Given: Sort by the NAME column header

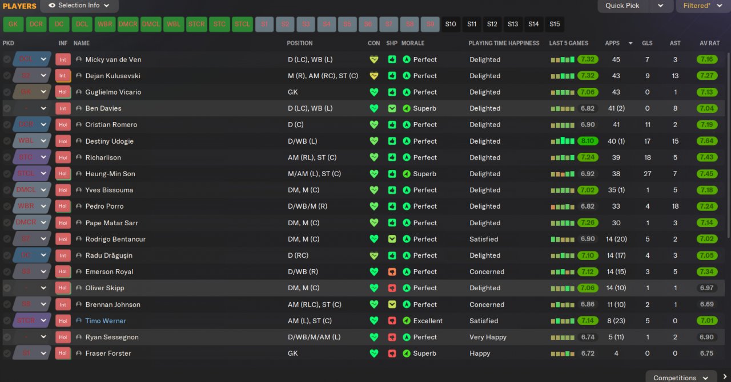Looking at the screenshot, I should (x=82, y=43).
